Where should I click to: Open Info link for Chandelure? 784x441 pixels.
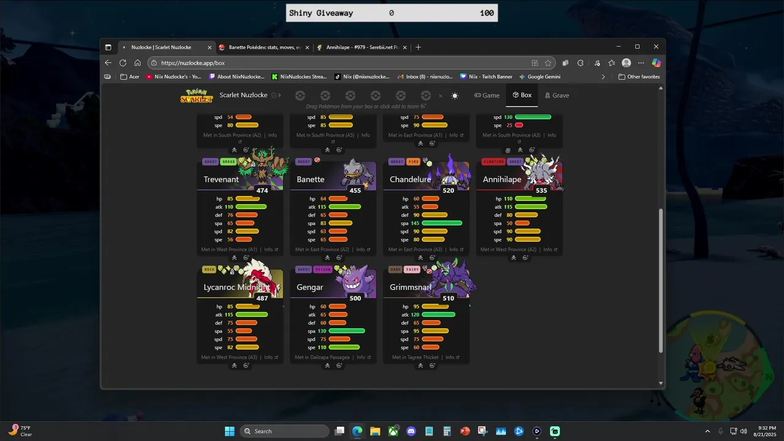(456, 249)
